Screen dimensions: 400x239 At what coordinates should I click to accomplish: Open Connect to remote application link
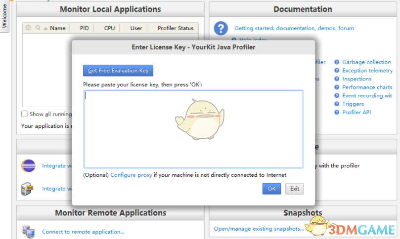coord(83,232)
